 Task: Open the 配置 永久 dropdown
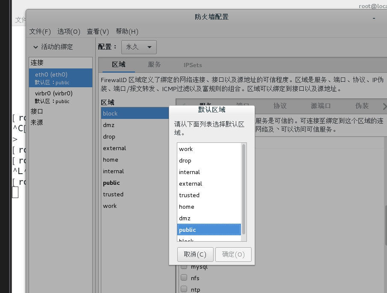point(139,47)
